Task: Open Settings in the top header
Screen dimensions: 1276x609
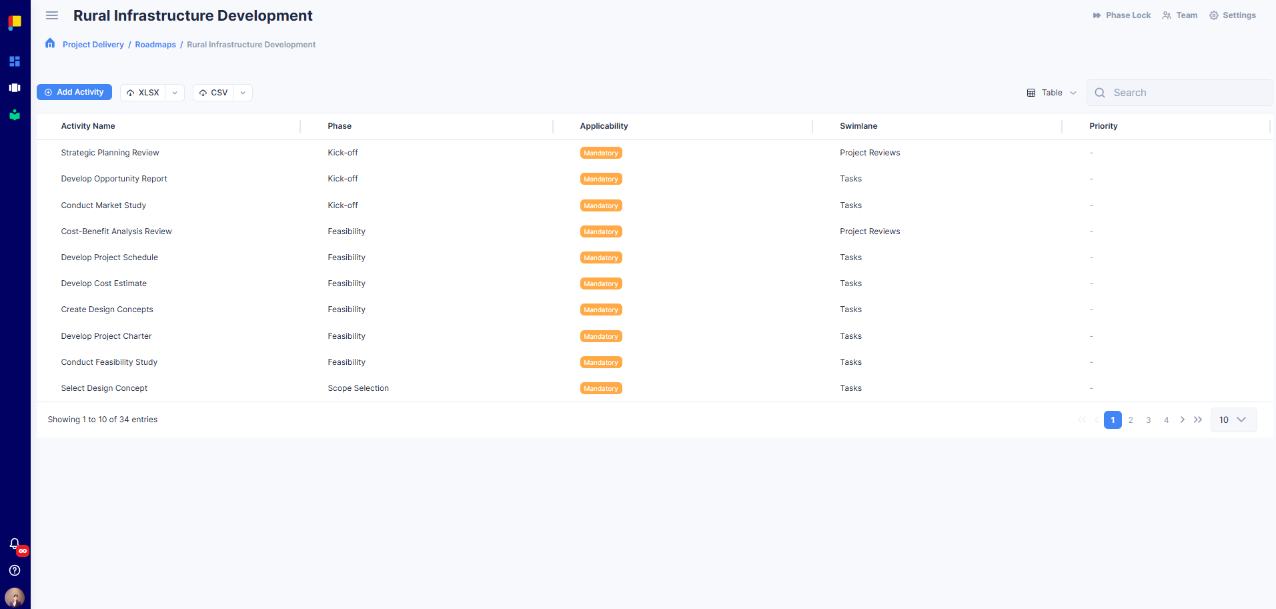Action: point(1231,15)
